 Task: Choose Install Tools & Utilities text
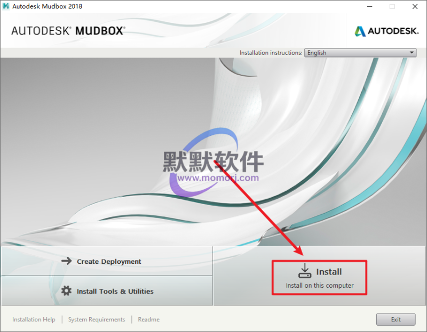point(115,291)
